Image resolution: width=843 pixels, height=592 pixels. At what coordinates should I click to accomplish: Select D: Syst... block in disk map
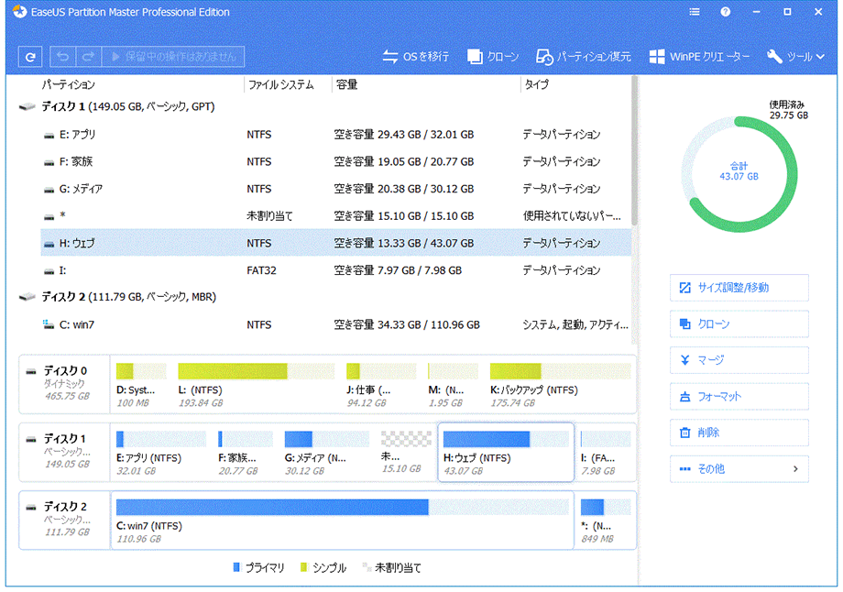pyautogui.click(x=141, y=386)
